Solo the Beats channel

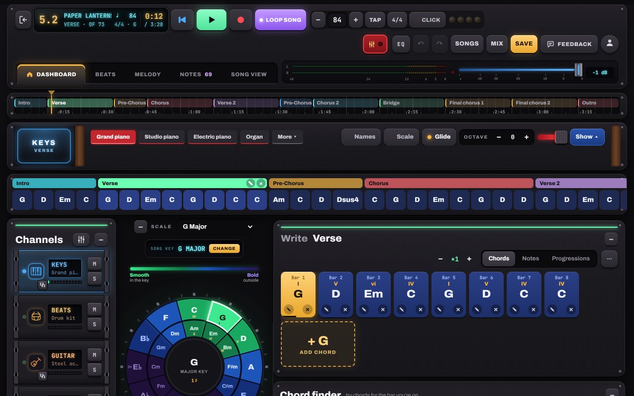[x=94, y=324]
